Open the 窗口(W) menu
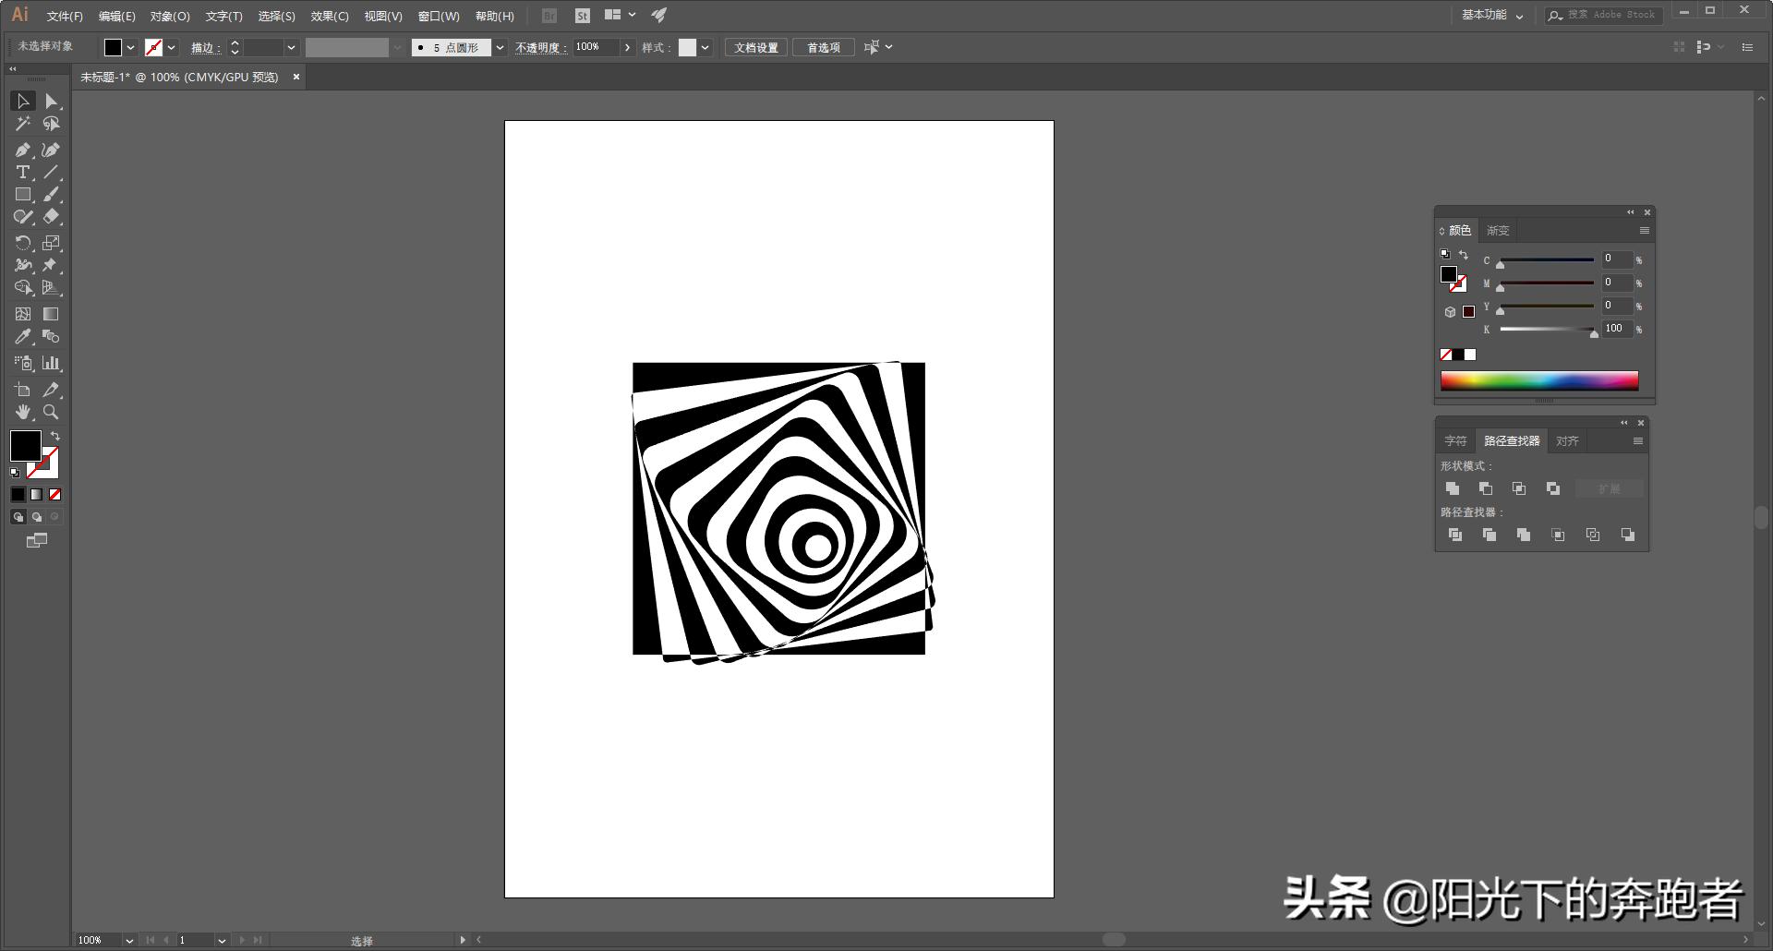Viewport: 1773px width, 951px height. pos(440,16)
